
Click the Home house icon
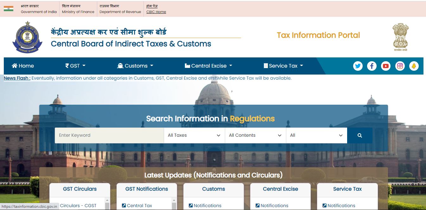(x=14, y=65)
